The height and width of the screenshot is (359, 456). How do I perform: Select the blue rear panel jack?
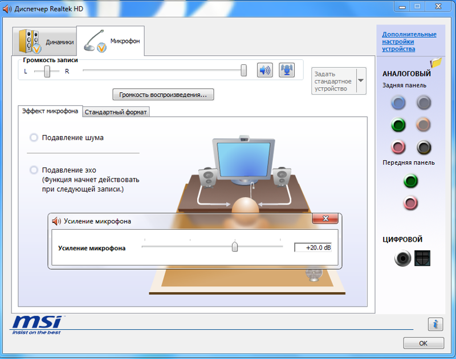point(398,103)
